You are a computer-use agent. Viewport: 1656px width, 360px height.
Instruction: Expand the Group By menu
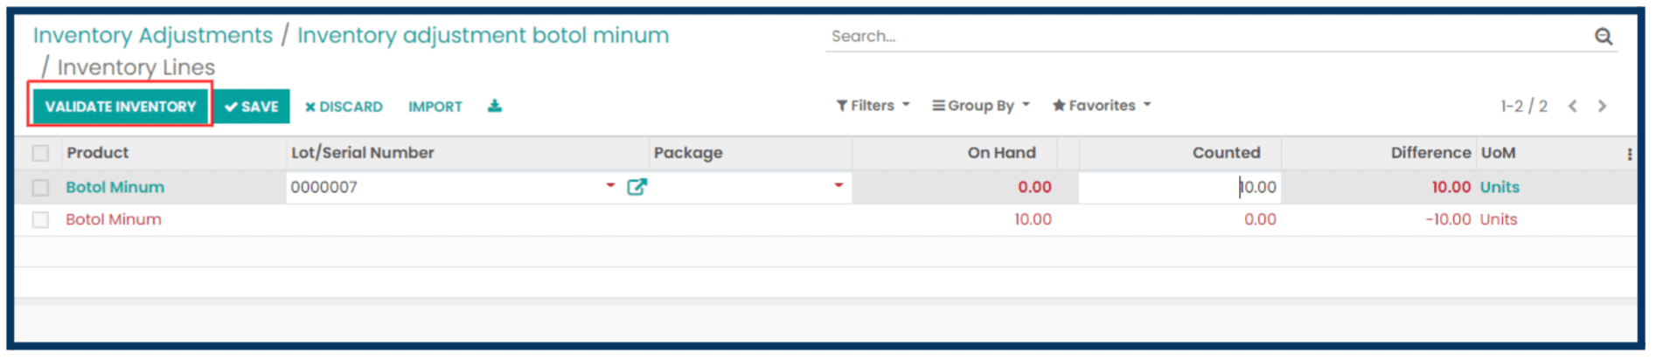click(x=980, y=105)
